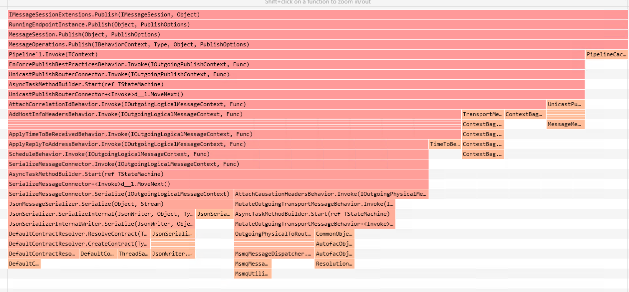Select the SerializeMessageConnector.Serialize frame
Image resolution: width=629 pixels, height=292 pixels.
pos(120,194)
